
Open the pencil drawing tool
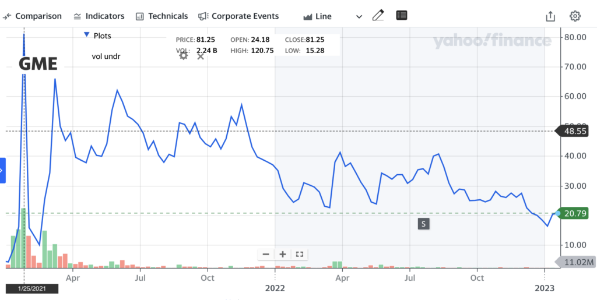point(378,16)
